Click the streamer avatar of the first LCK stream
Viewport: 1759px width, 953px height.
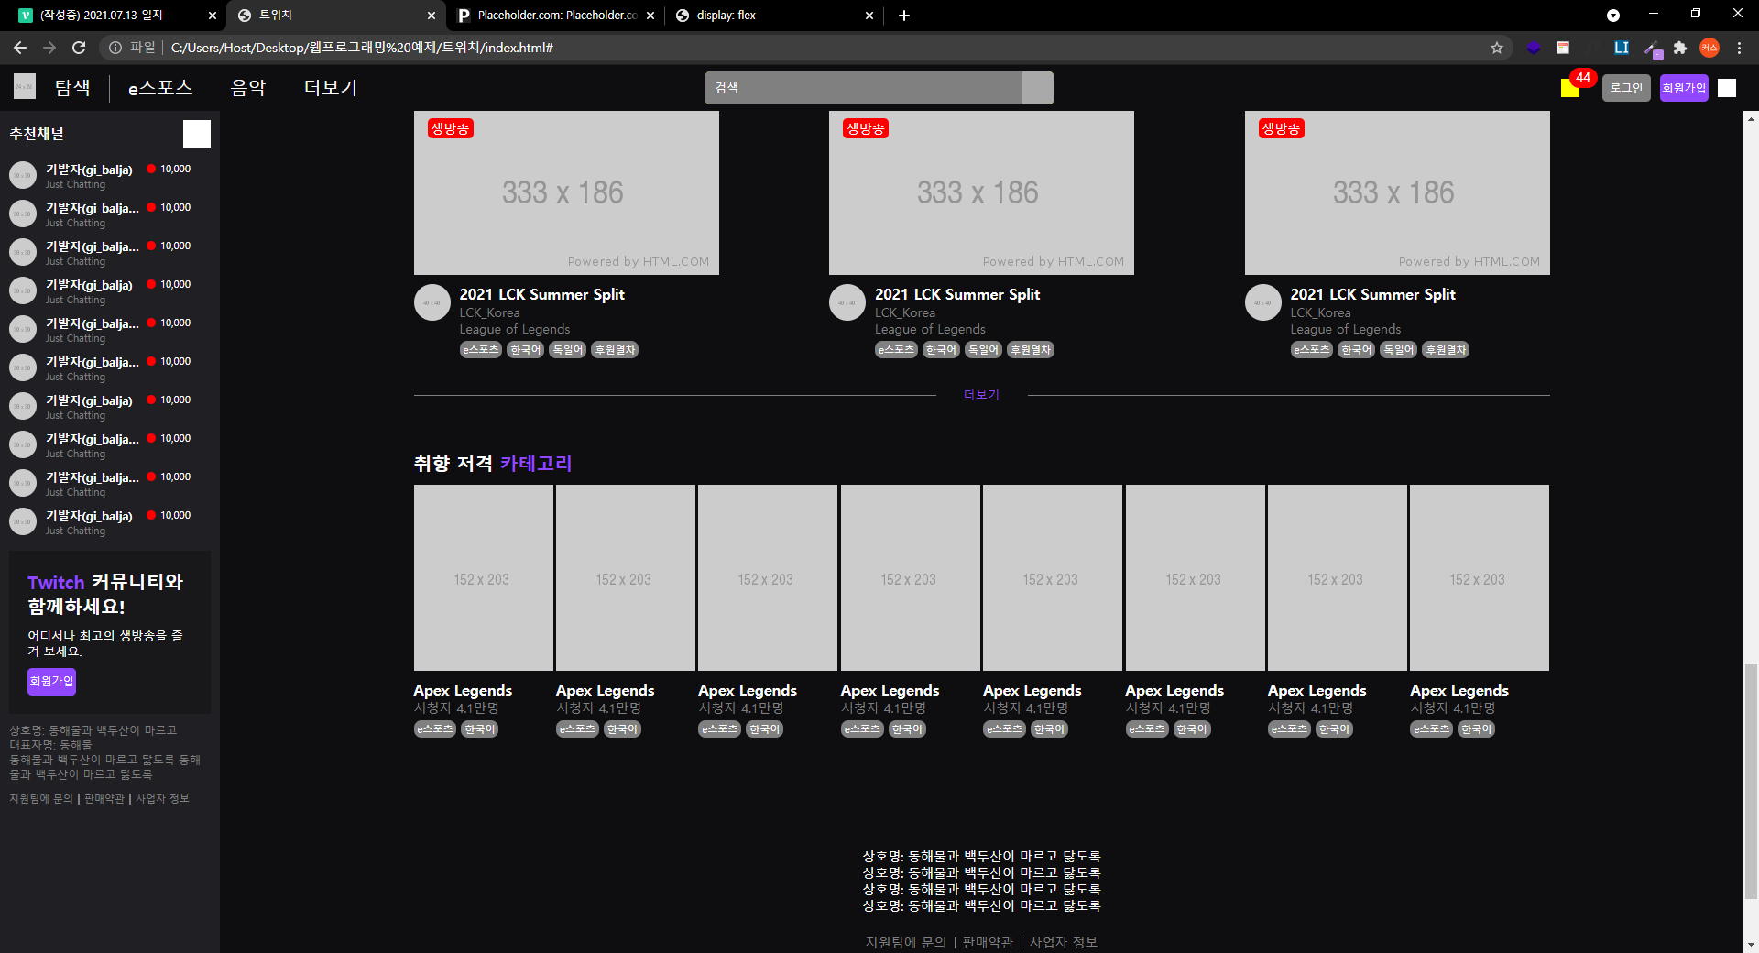tap(432, 302)
